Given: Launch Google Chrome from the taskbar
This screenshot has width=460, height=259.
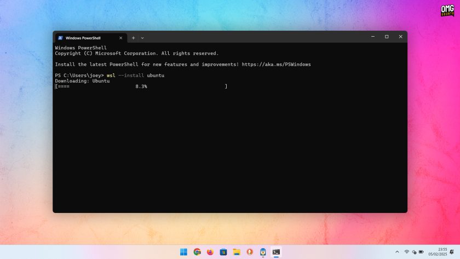Looking at the screenshot, I should [197, 252].
